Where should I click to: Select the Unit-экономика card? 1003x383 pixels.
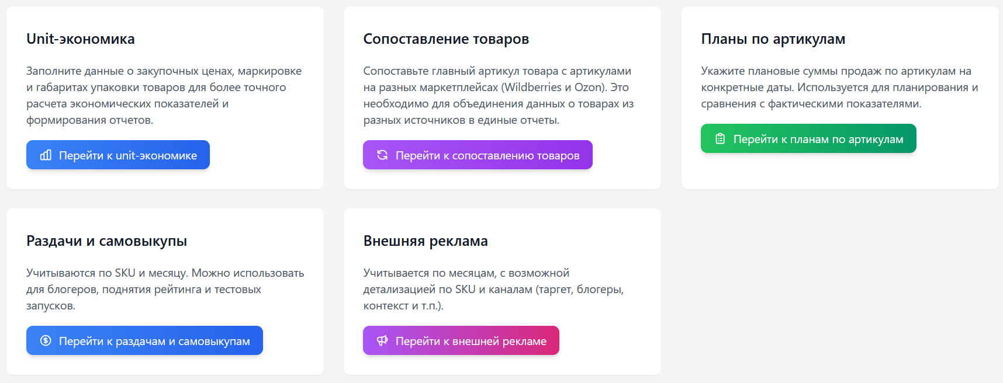[x=164, y=98]
